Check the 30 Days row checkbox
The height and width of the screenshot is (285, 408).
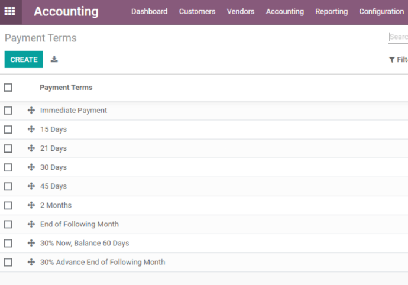pos(8,167)
